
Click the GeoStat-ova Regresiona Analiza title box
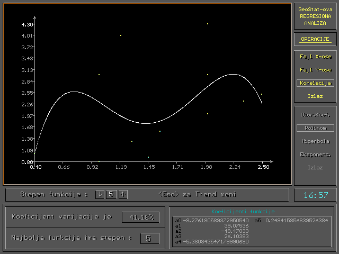pos(315,16)
